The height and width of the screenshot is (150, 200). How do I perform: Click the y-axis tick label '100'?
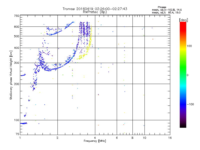(16, 120)
